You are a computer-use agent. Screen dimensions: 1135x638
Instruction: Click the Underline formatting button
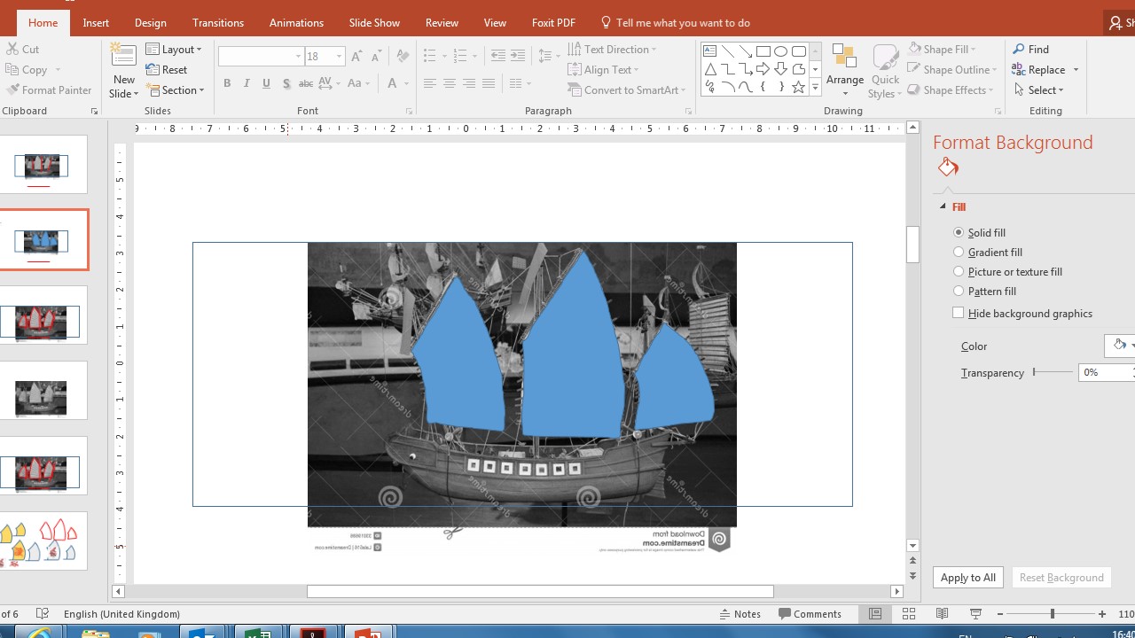[x=266, y=83]
